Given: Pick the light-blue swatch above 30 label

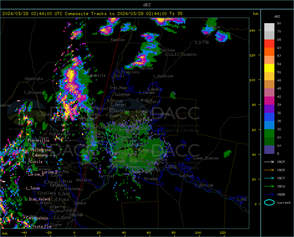Looking at the screenshot, I should click(x=269, y=125).
